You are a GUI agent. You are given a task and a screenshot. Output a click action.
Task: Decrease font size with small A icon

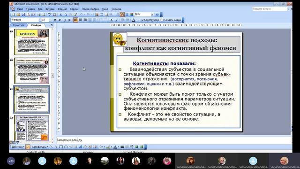click(x=116, y=20)
